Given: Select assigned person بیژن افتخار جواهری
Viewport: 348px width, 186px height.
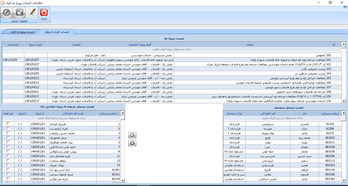Looking at the screenshot, I should [61, 142].
